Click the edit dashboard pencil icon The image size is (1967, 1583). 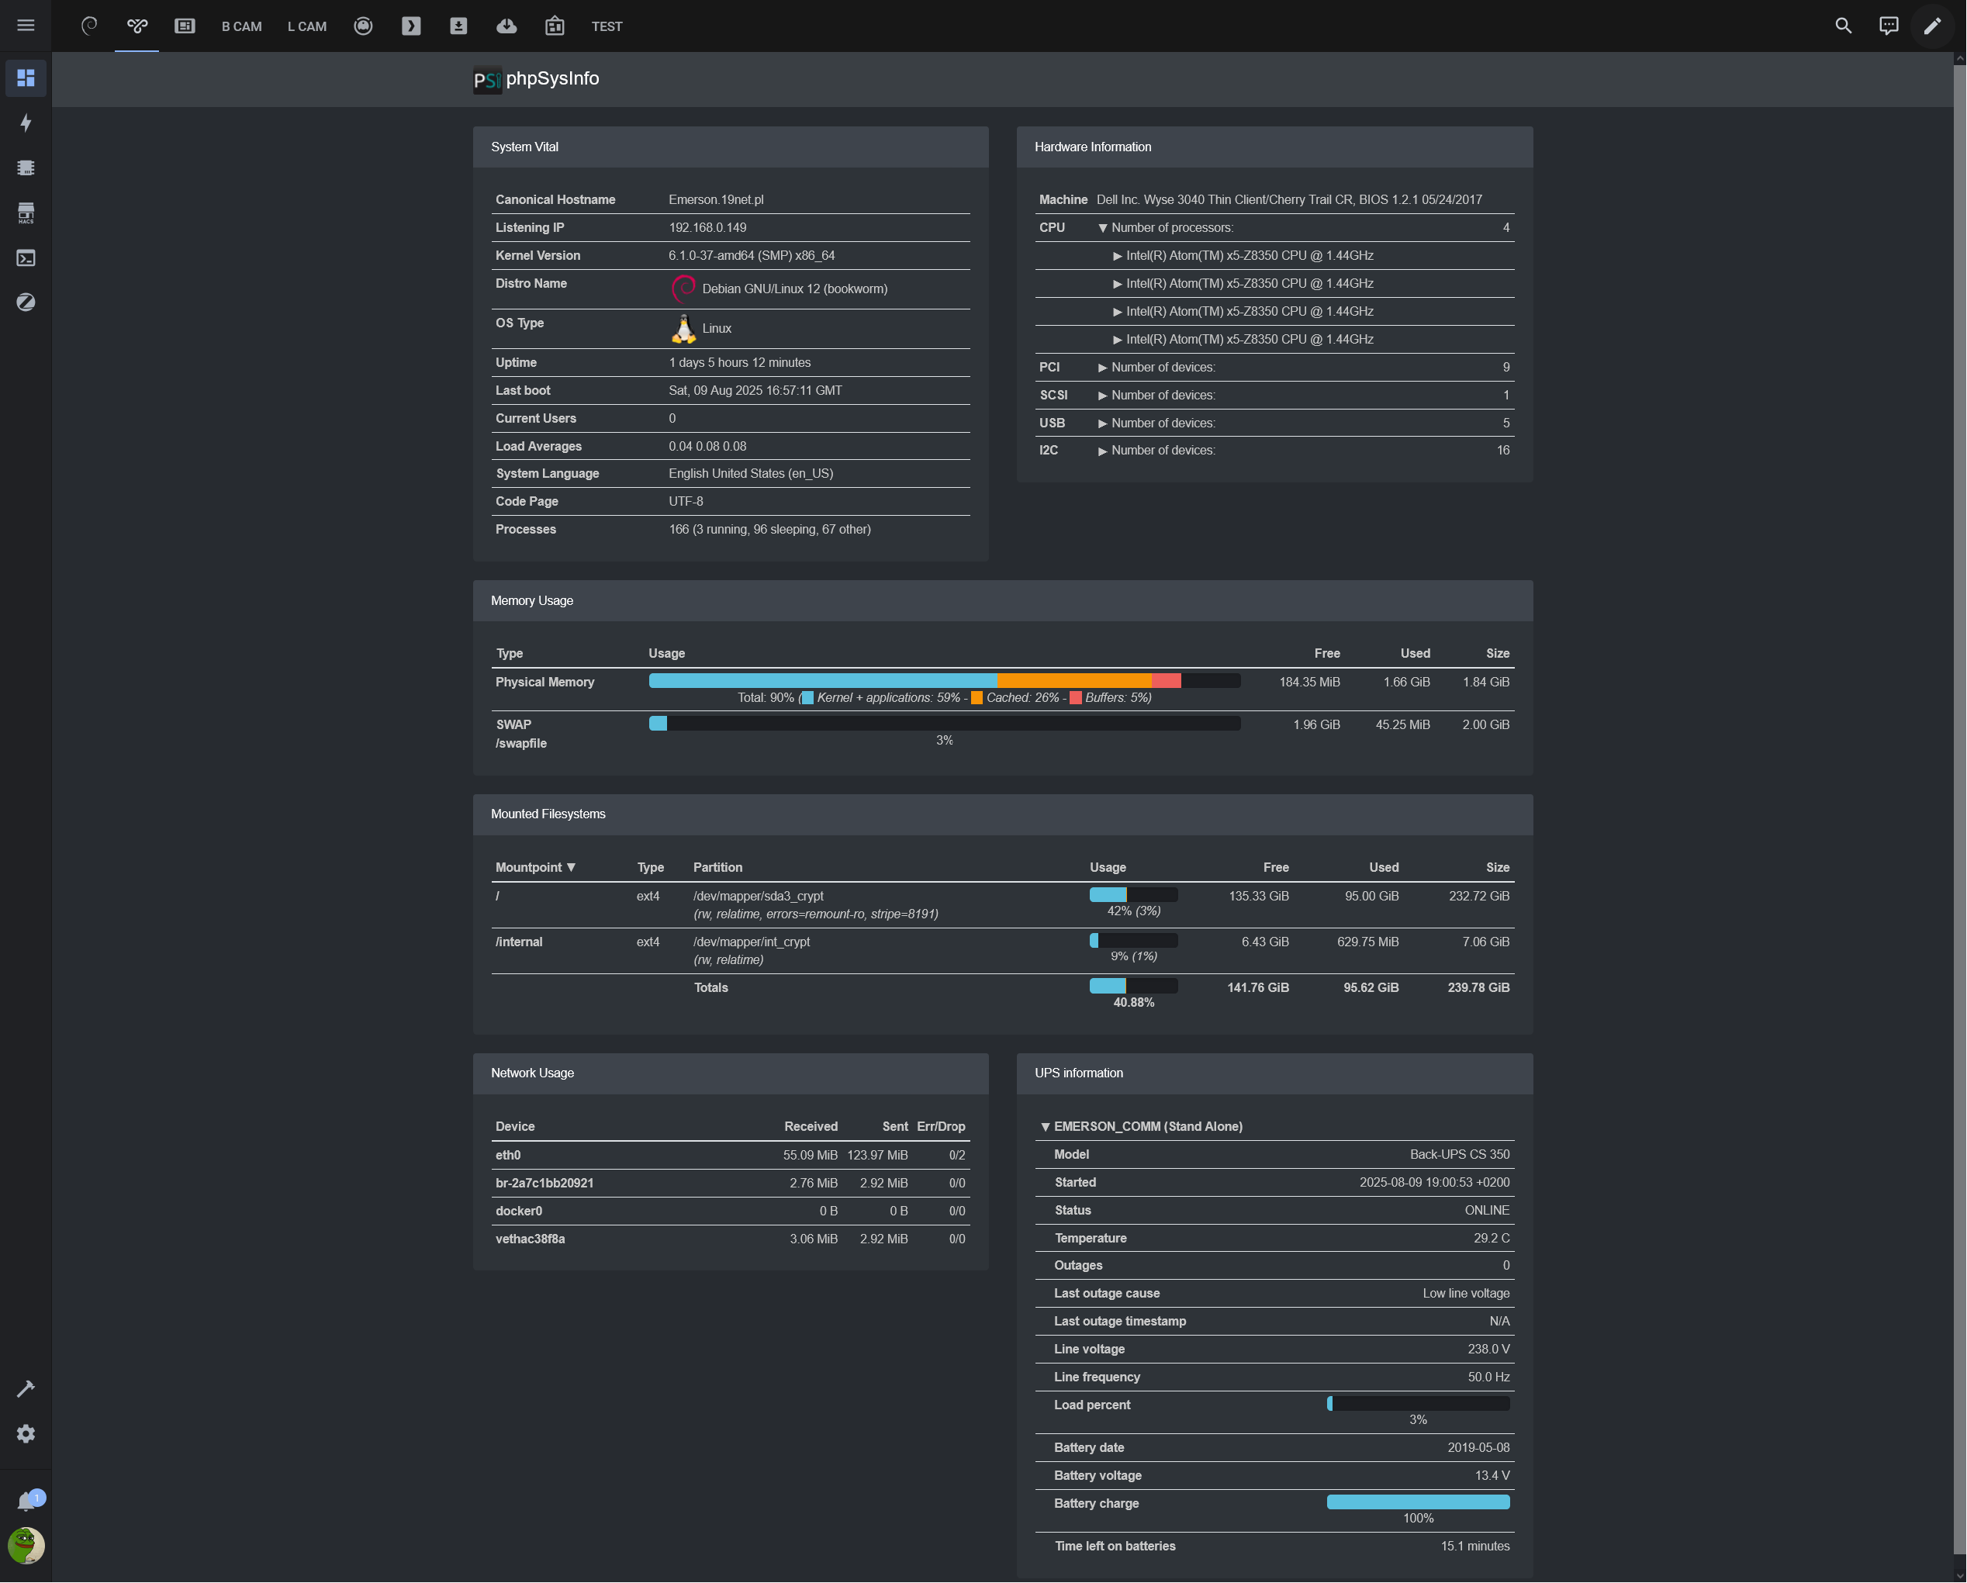pos(1932,26)
